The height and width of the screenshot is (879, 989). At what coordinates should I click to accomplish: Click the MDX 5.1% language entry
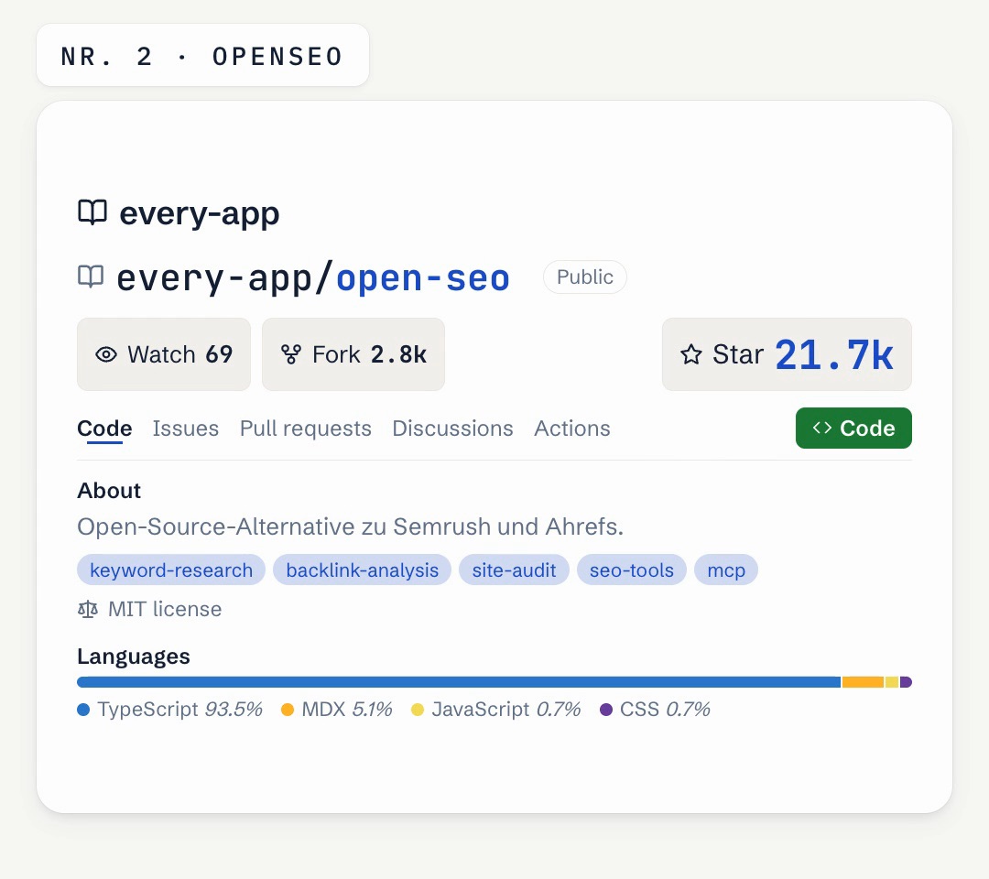tap(337, 710)
